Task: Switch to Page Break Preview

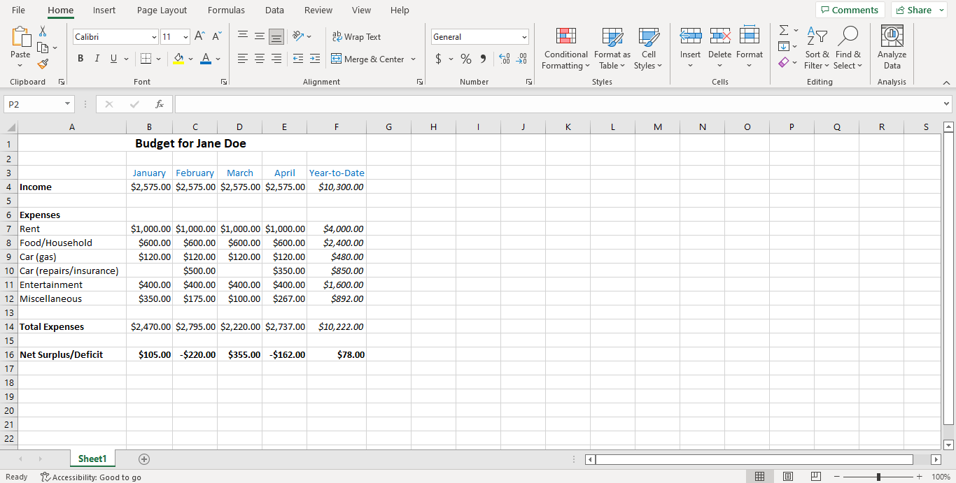Action: point(815,477)
